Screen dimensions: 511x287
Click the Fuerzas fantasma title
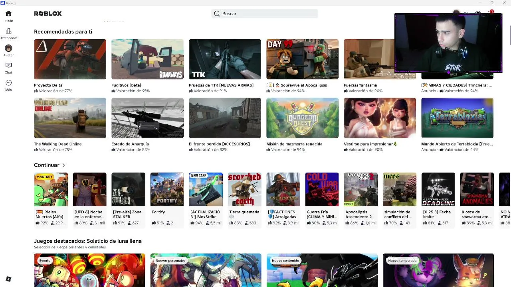[x=360, y=85]
